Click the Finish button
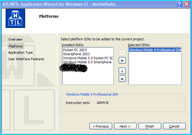 click(x=150, y=126)
